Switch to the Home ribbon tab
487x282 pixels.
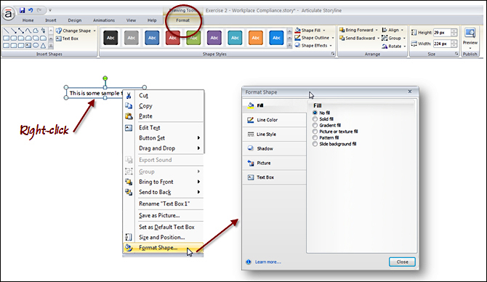coord(28,20)
